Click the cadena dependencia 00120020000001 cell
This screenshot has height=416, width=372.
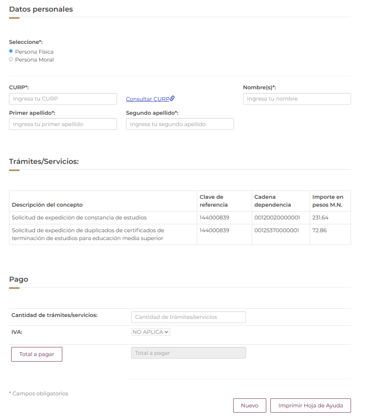tap(277, 218)
